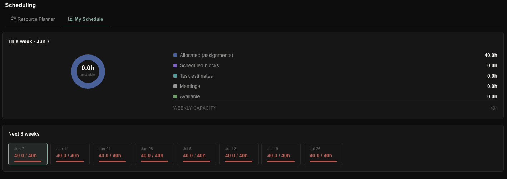Click the 0.0h value next to Meetings
This screenshot has height=179, width=507.
[492, 86]
